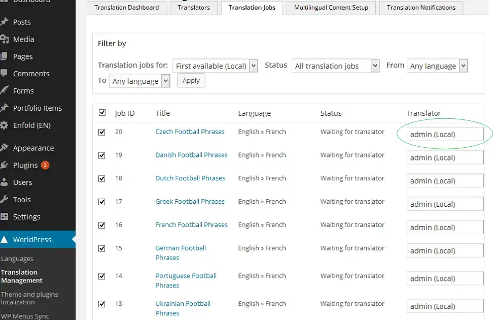Open the Danish Football Phrases link

pos(191,155)
